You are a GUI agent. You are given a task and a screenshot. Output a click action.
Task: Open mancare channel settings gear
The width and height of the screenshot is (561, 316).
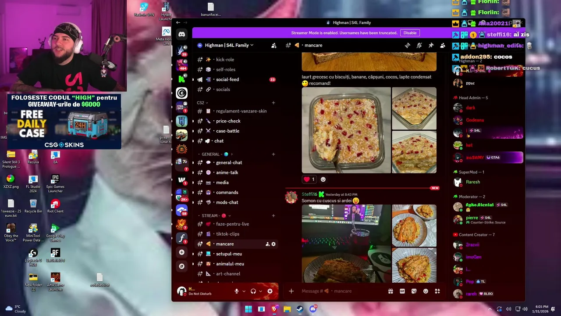[273, 244]
